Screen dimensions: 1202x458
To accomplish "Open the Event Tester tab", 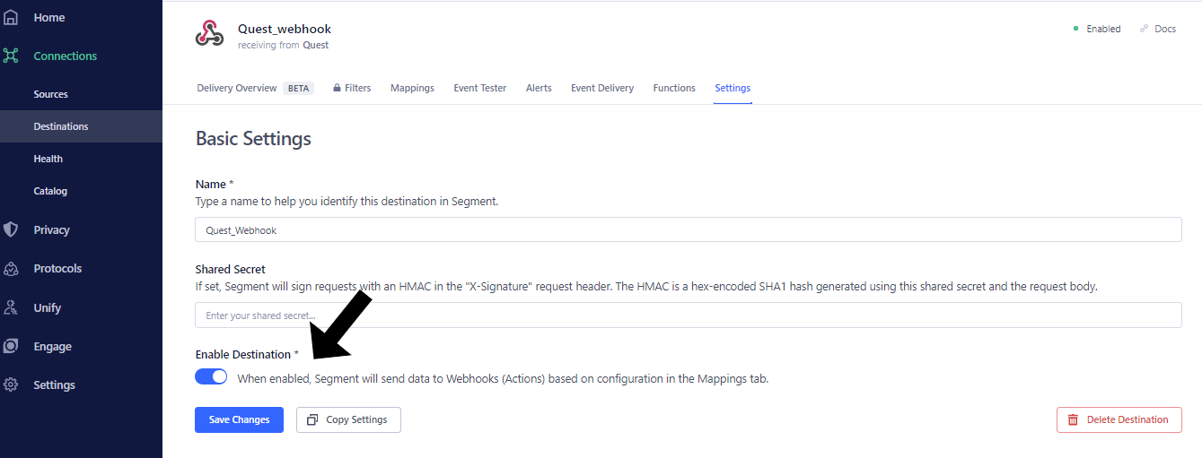I will (x=479, y=88).
